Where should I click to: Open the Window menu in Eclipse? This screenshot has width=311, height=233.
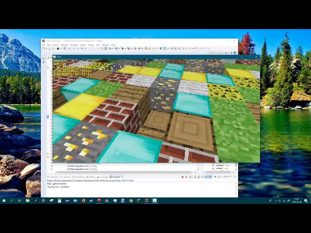pos(105,45)
